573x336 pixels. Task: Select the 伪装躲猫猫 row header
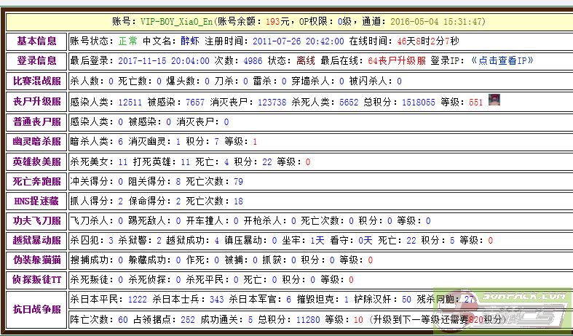coord(36,260)
